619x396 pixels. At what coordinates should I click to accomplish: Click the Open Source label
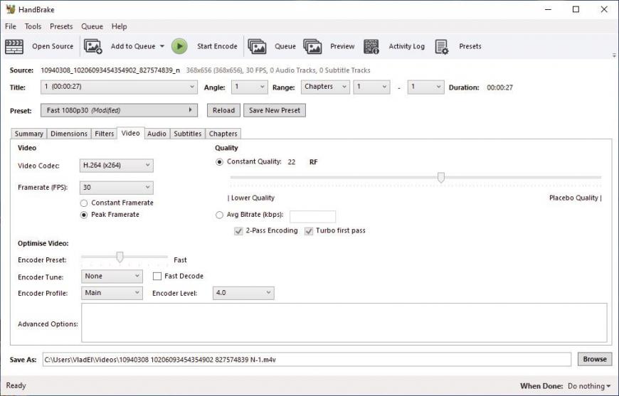pyautogui.click(x=53, y=46)
